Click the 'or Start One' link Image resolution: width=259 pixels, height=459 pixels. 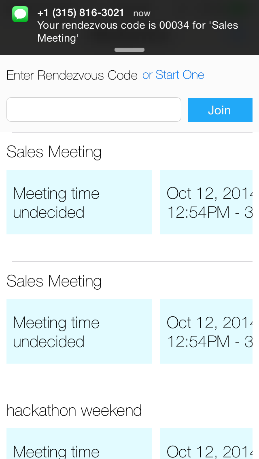click(173, 75)
